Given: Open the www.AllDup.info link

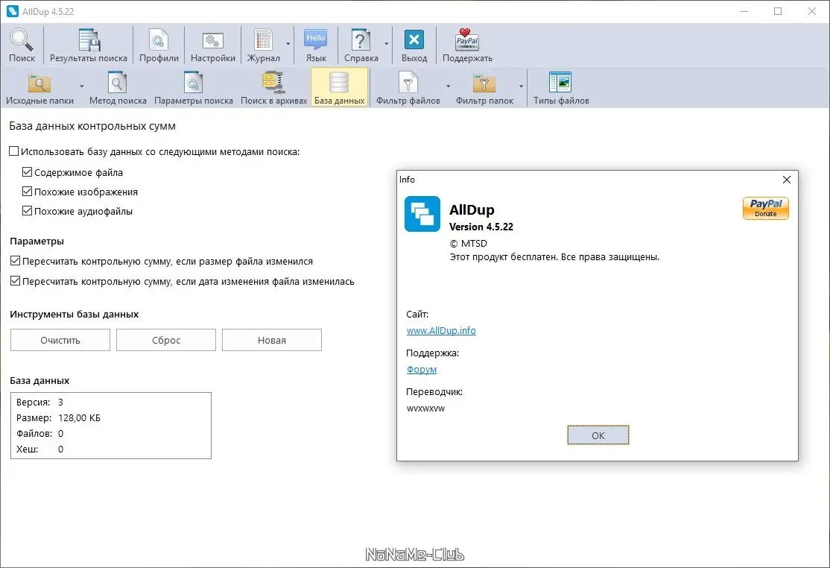Looking at the screenshot, I should click(x=441, y=330).
